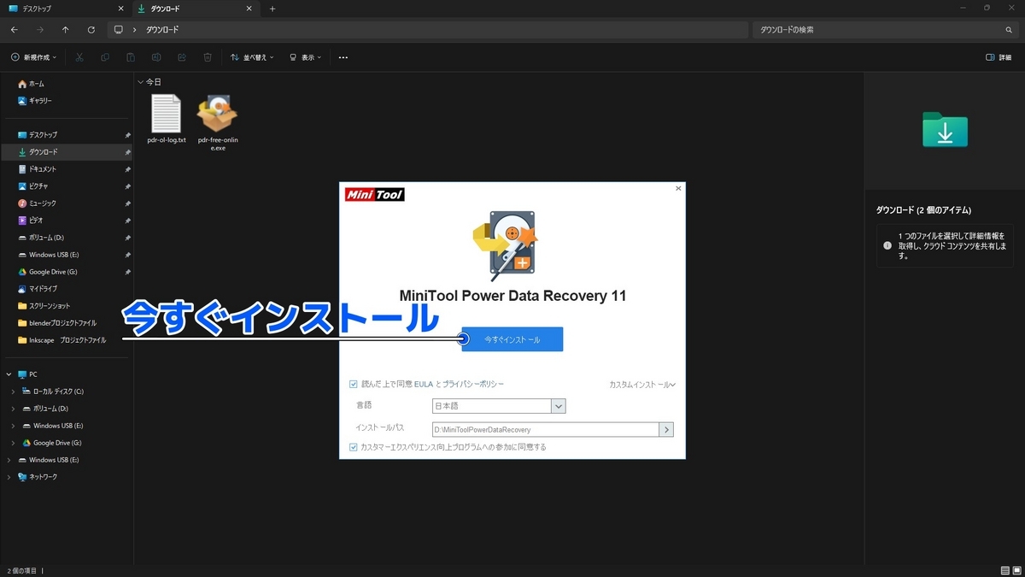Image resolution: width=1025 pixels, height=577 pixels.
Task: Rename the selected file via the rename icon
Action: pyautogui.click(x=155, y=57)
